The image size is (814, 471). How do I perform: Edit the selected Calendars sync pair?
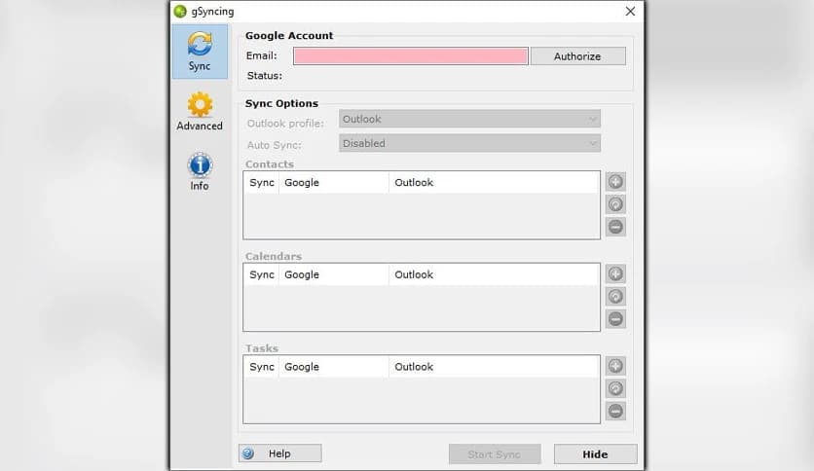tap(615, 297)
